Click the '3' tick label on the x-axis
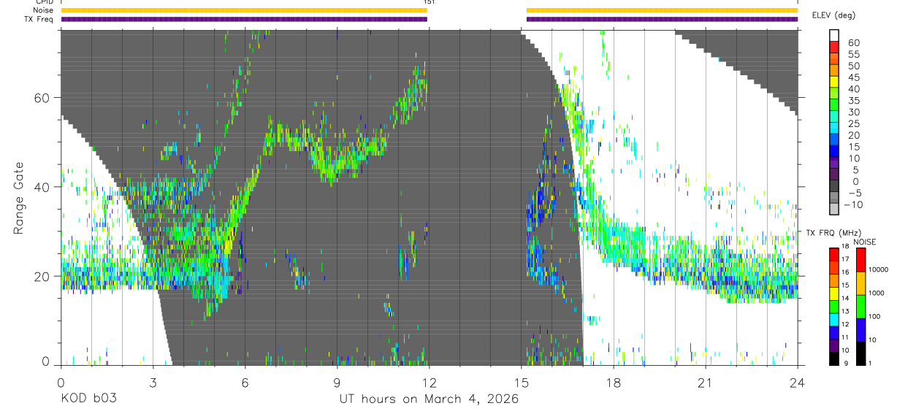This screenshot has height=414, width=897. (153, 383)
